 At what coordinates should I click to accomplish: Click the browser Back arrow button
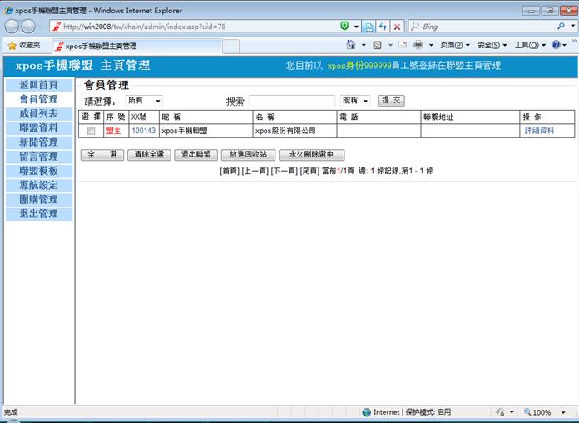coord(12,27)
